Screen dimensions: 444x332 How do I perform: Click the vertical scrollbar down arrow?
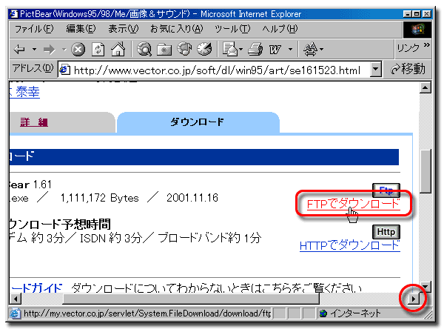(425, 287)
